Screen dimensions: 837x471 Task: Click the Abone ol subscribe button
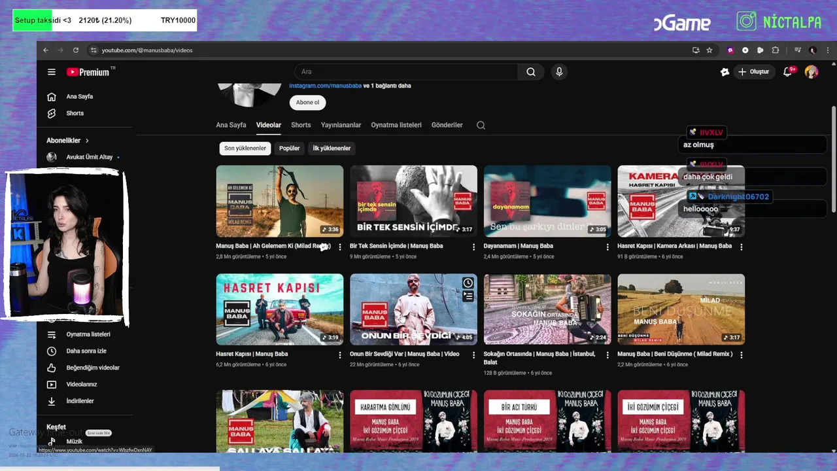[307, 103]
